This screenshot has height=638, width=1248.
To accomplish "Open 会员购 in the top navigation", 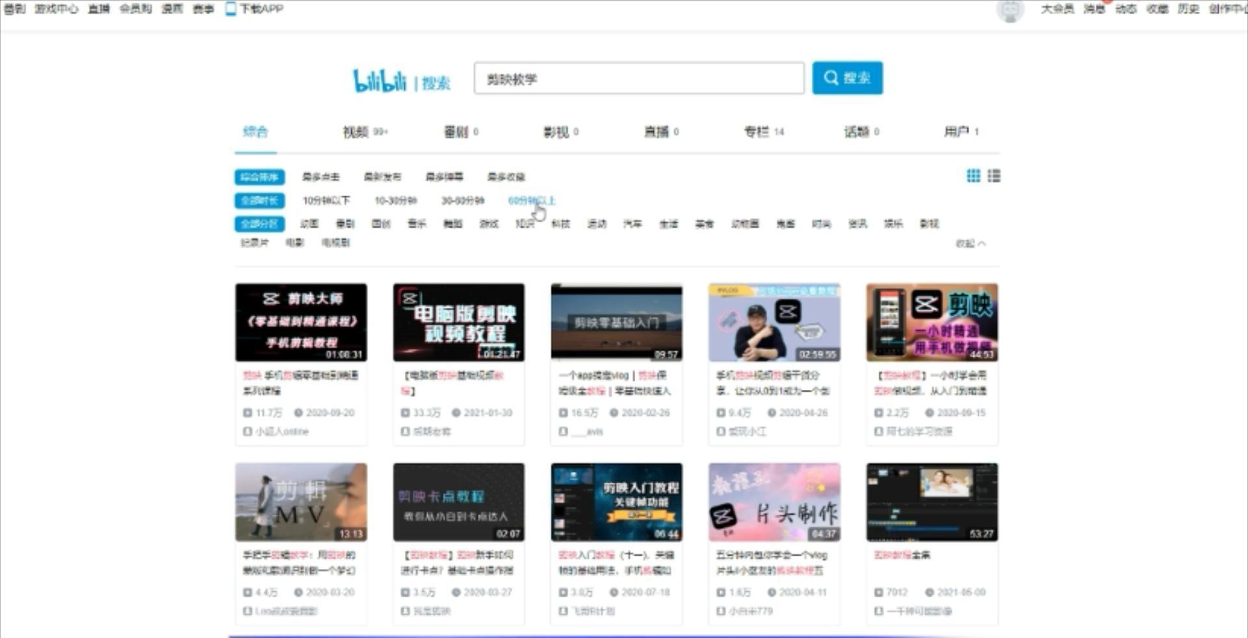I will [135, 8].
